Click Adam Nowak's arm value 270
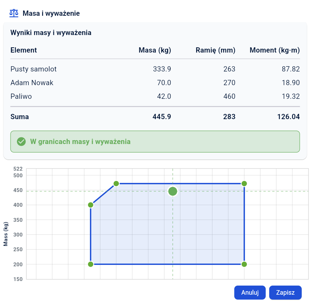The image size is (311, 308). tap(229, 83)
